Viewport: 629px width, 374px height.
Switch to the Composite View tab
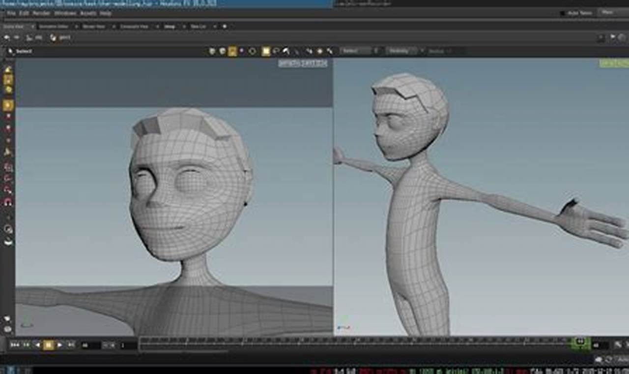click(134, 26)
